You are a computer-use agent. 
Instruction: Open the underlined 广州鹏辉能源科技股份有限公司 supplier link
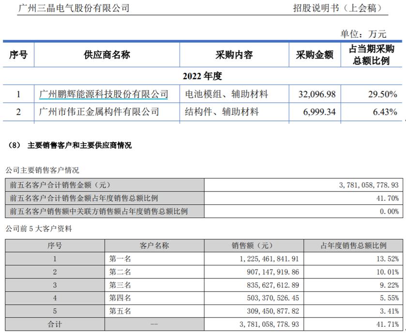(104, 94)
